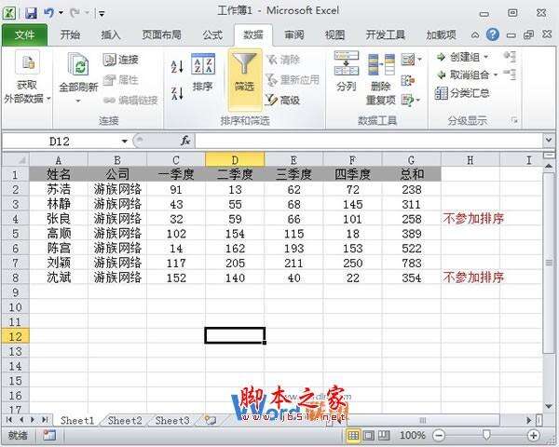
Task: Click the show detail icon in 分级显示
Action: pyautogui.click(x=510, y=56)
